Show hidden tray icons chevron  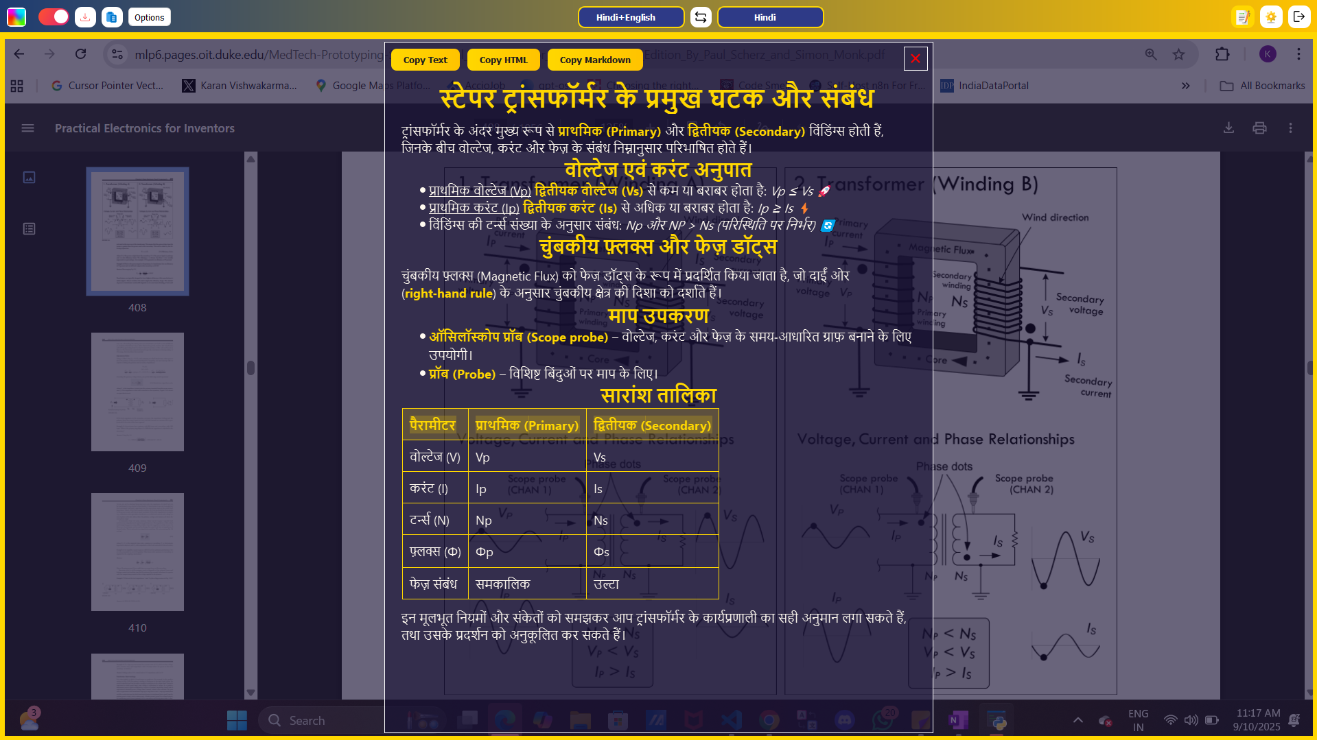tap(1077, 720)
